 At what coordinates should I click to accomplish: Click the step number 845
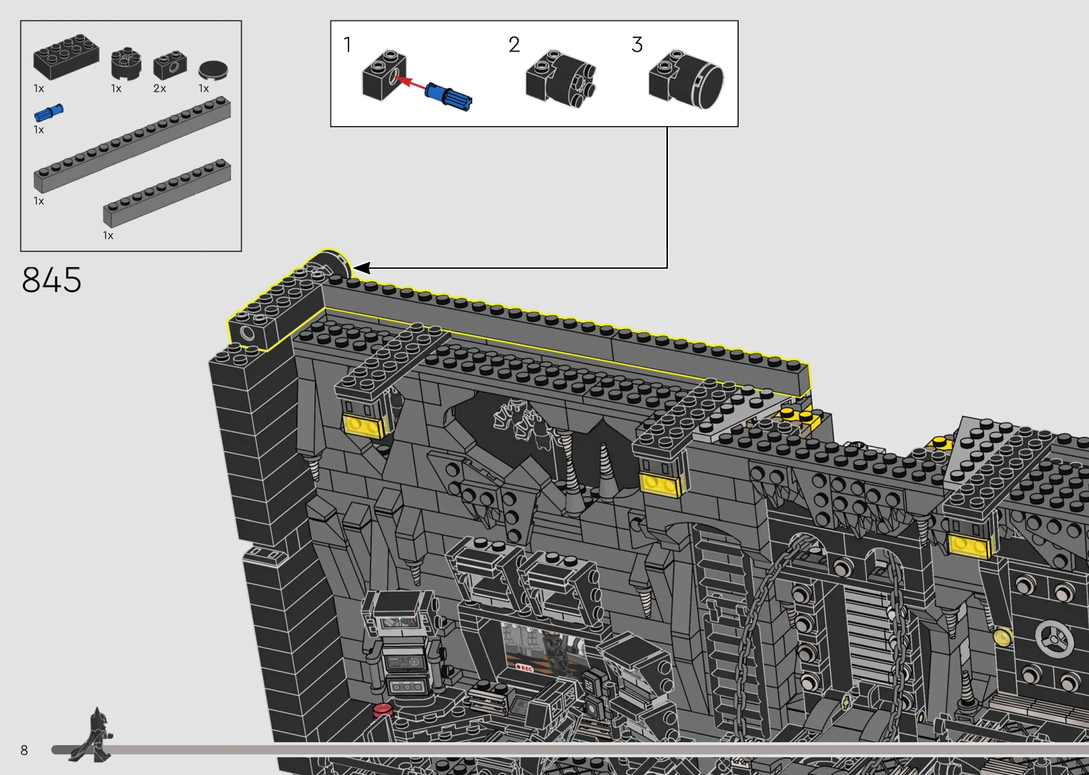click(x=51, y=280)
